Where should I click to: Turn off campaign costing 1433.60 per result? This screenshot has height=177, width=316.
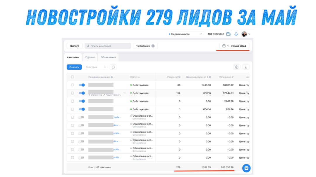pyautogui.click(x=82, y=85)
